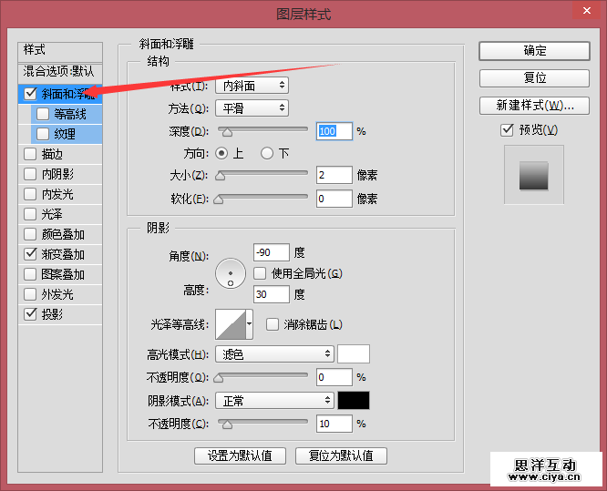Check the 图案叠加 style checkbox
Image resolution: width=607 pixels, height=491 pixels.
[30, 274]
